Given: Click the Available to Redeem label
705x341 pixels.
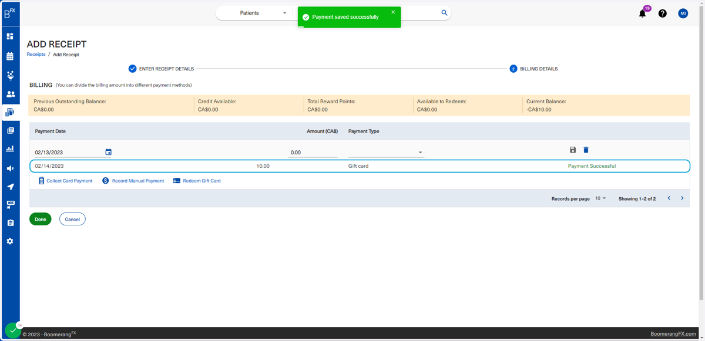Looking at the screenshot, I should pyautogui.click(x=442, y=102).
